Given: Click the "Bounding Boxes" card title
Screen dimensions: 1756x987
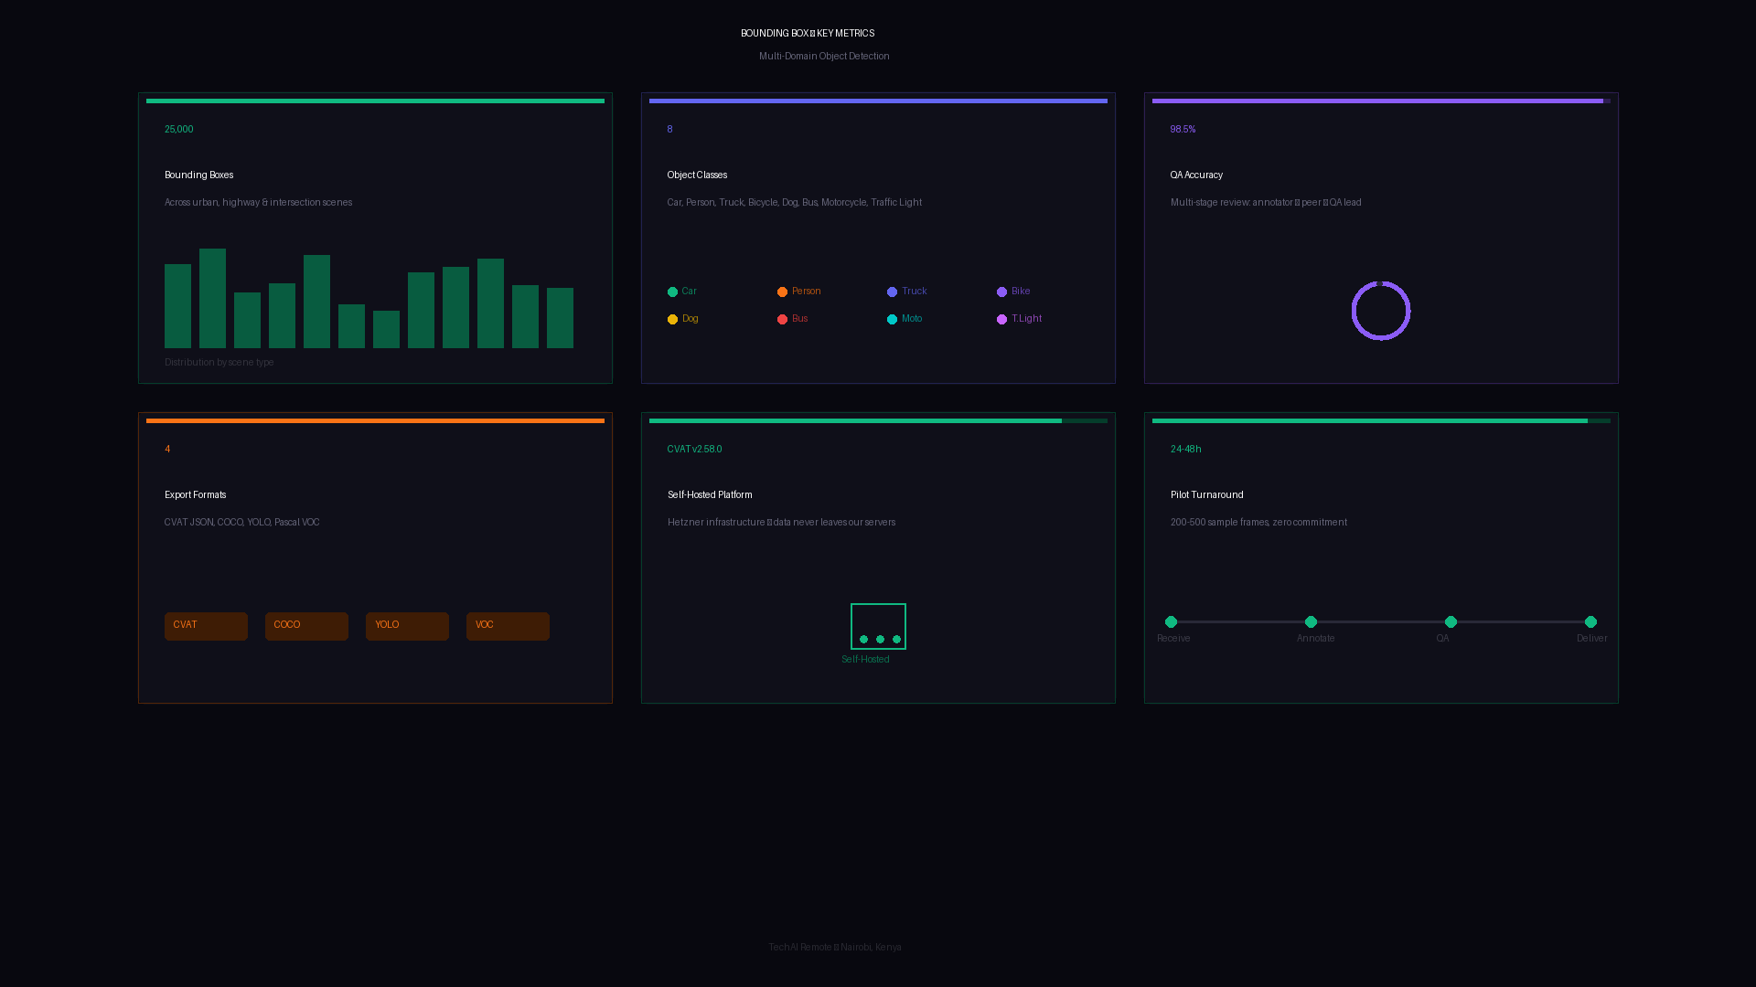Looking at the screenshot, I should [198, 175].
